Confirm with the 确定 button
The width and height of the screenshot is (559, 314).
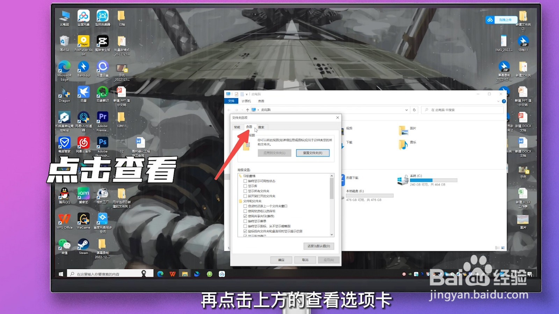281,260
